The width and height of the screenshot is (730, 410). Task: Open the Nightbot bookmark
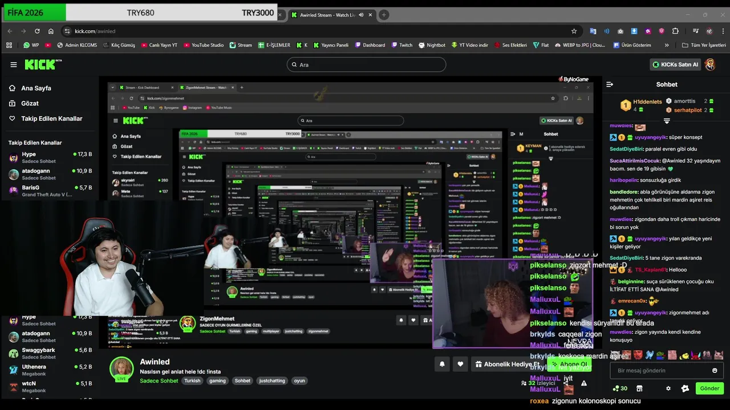[x=432, y=45]
